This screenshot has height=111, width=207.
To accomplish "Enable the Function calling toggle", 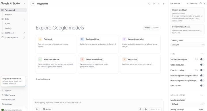I will click(x=202, y=70).
